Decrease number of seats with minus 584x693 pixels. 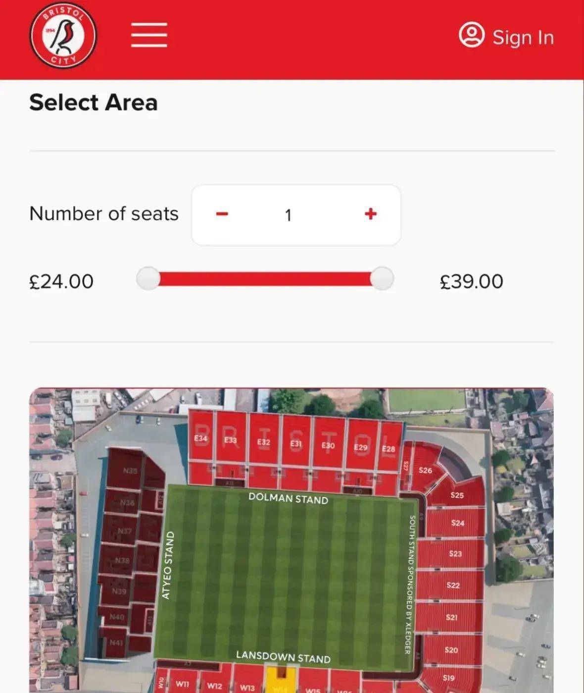(222, 214)
